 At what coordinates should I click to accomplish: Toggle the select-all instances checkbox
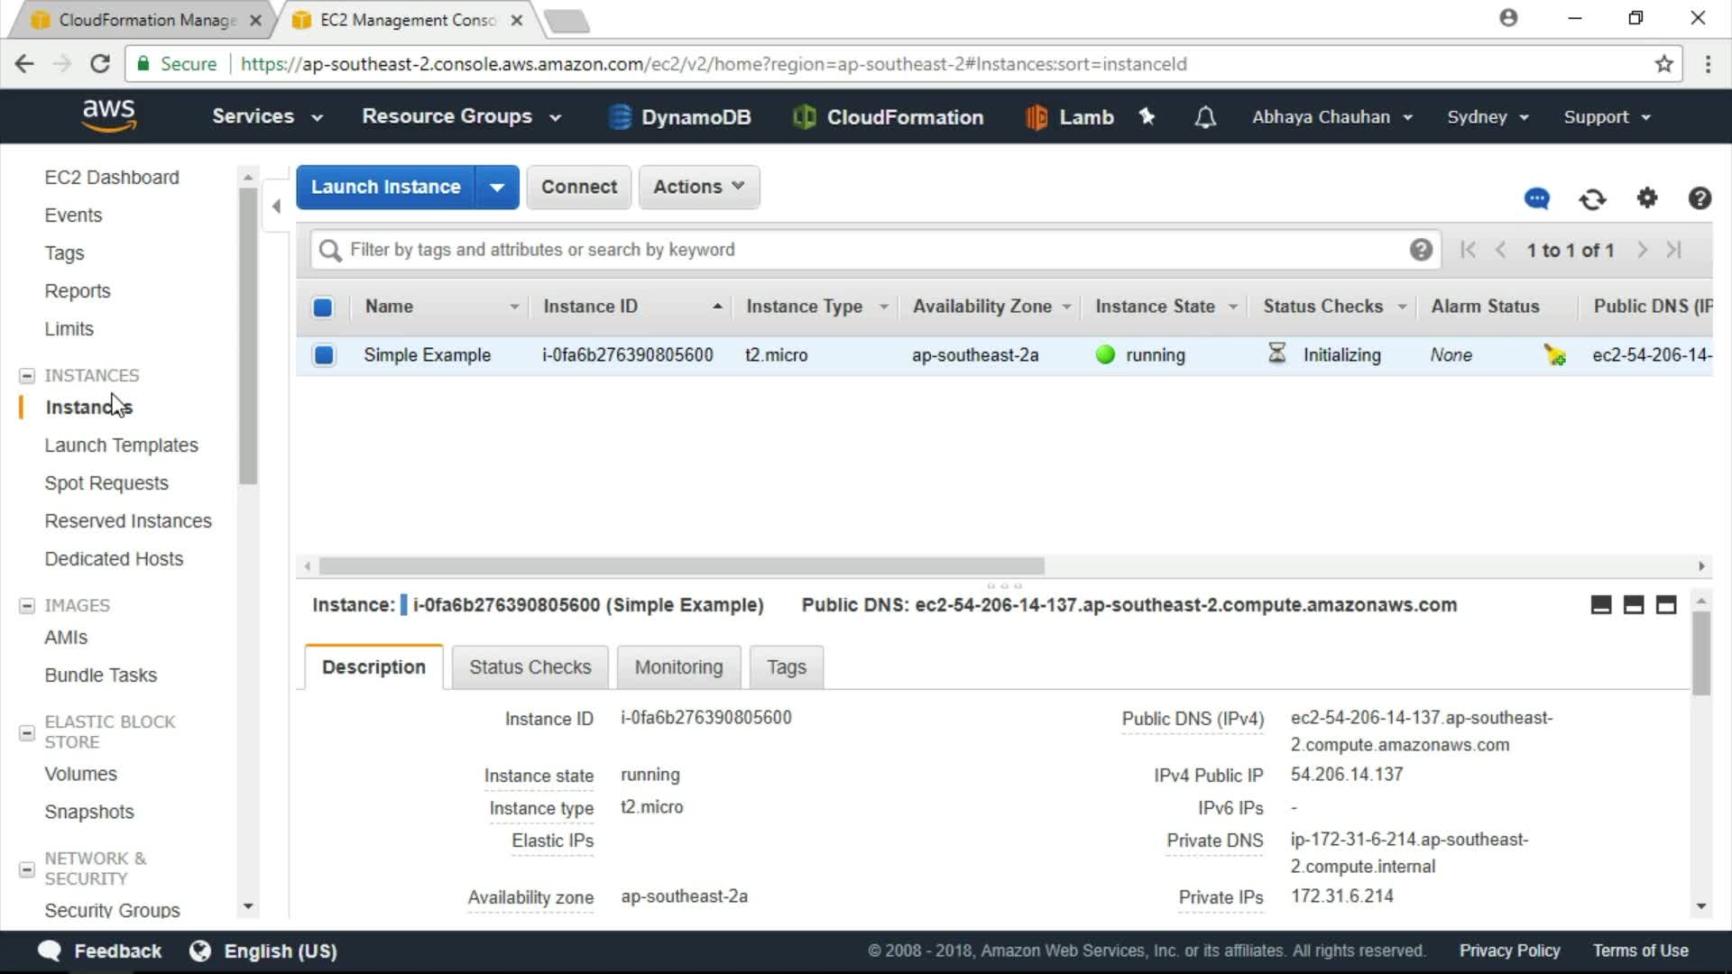(x=322, y=308)
